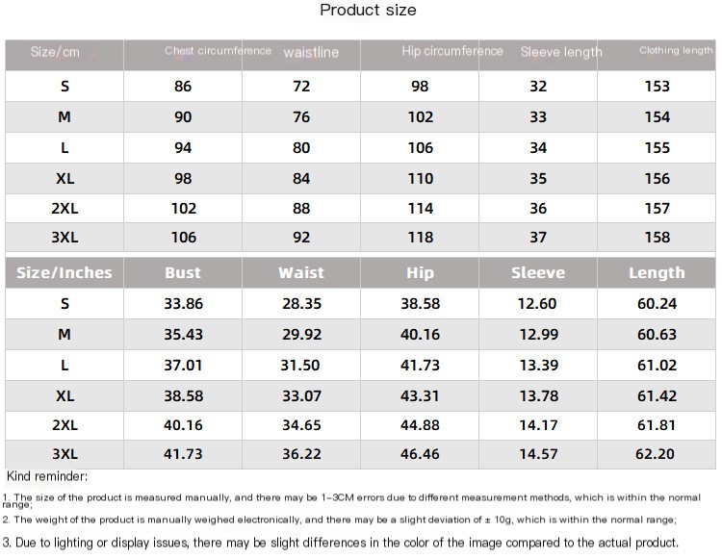Click the 'Sleeve' inches column header

point(538,272)
